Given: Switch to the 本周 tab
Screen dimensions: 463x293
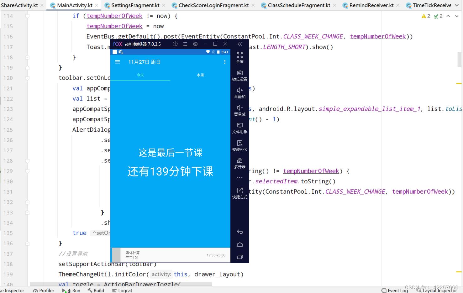Looking at the screenshot, I should pos(200,75).
